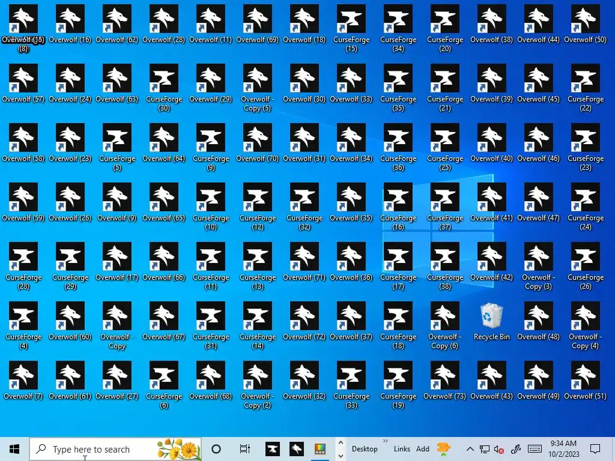
Task: Select the Overwolf - Copy (2) shortcut
Action: point(257,385)
